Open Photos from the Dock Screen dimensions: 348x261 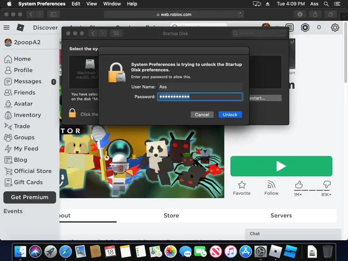coord(171,252)
